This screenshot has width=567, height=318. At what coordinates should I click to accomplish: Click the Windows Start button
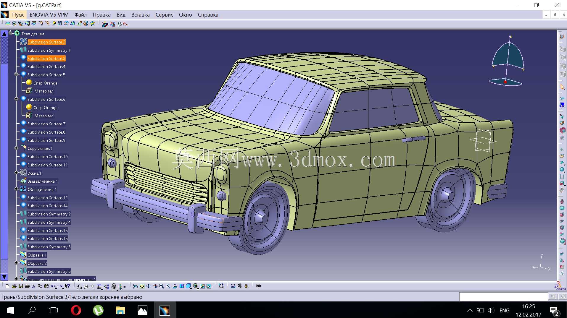10,310
